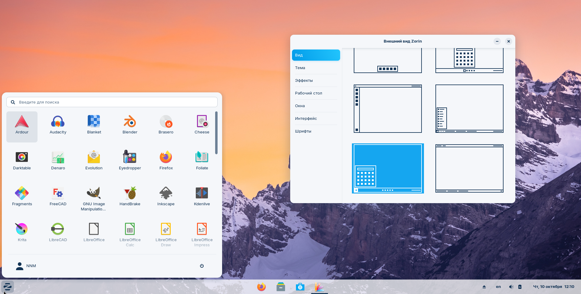Open GNU Image Manipulation Program
Viewport: 581px width, 294px height.
(94, 199)
